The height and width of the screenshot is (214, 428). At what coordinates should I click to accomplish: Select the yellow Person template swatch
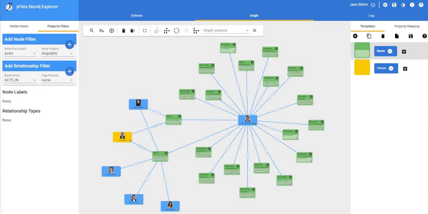[362, 67]
